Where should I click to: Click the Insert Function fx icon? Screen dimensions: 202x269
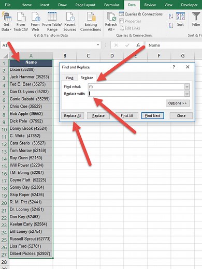[138, 45]
